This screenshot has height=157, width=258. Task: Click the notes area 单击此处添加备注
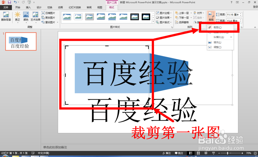55,147
